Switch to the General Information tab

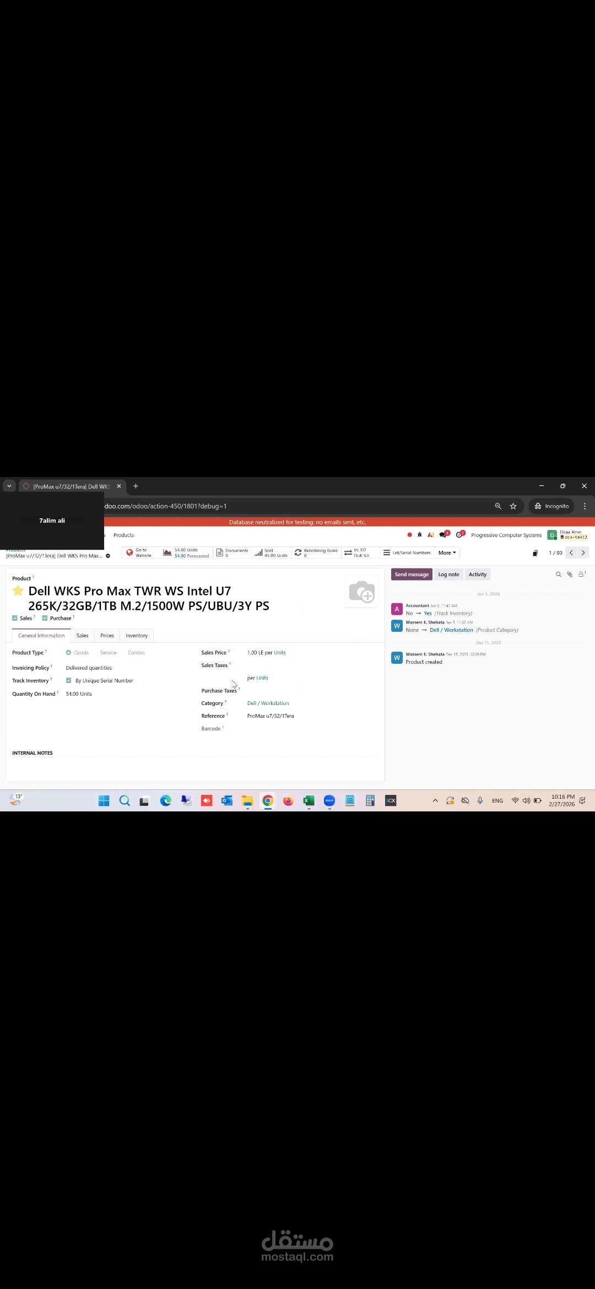pyautogui.click(x=41, y=636)
